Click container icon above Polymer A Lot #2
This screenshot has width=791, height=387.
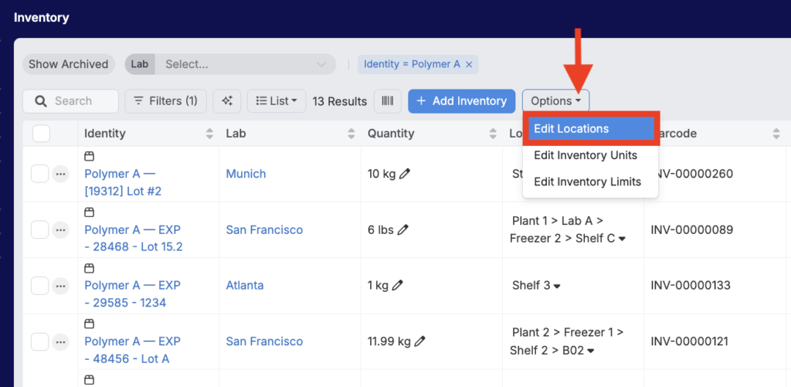point(90,156)
